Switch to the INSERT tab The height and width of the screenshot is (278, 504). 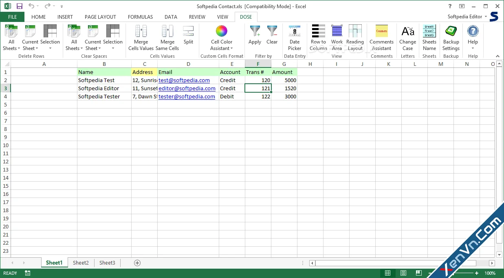(x=65, y=17)
